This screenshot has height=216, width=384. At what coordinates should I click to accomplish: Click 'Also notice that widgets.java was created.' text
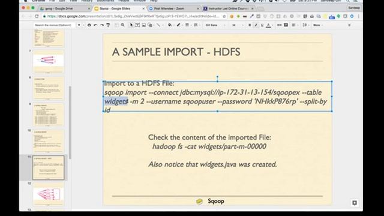pos(212,164)
